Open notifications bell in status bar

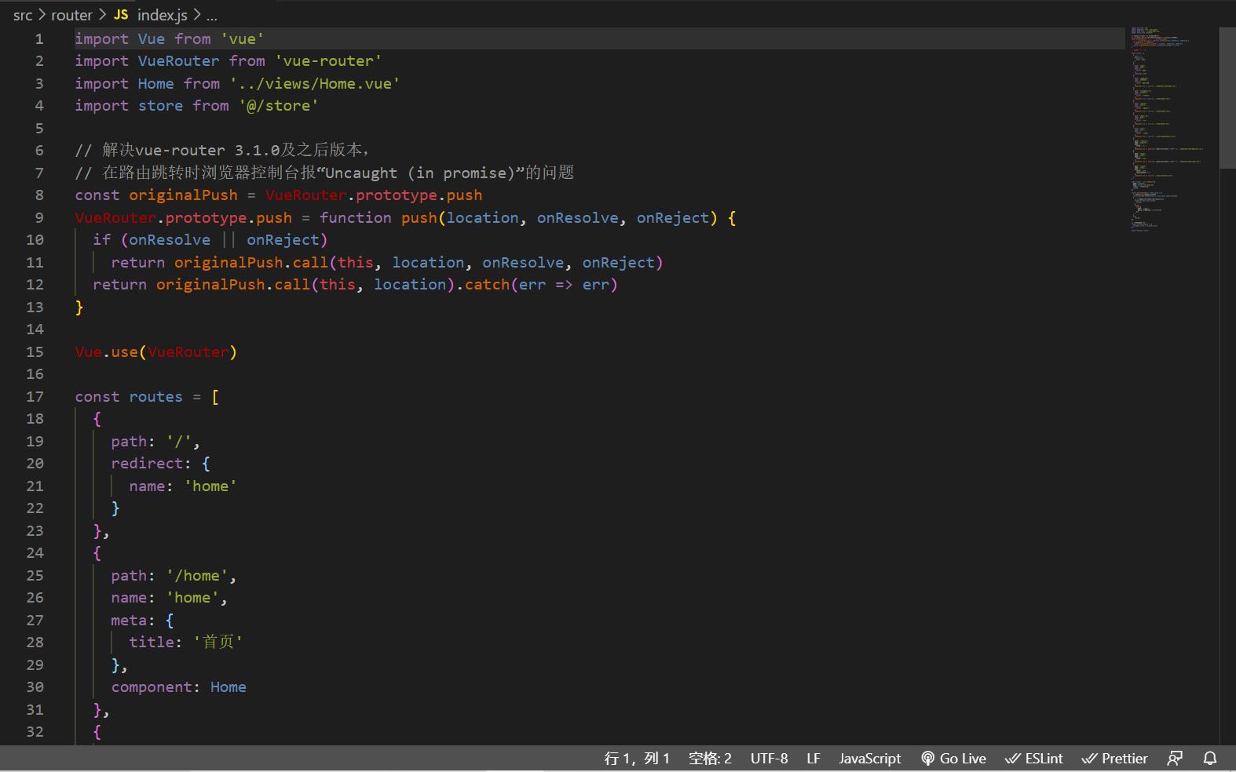click(x=1210, y=758)
